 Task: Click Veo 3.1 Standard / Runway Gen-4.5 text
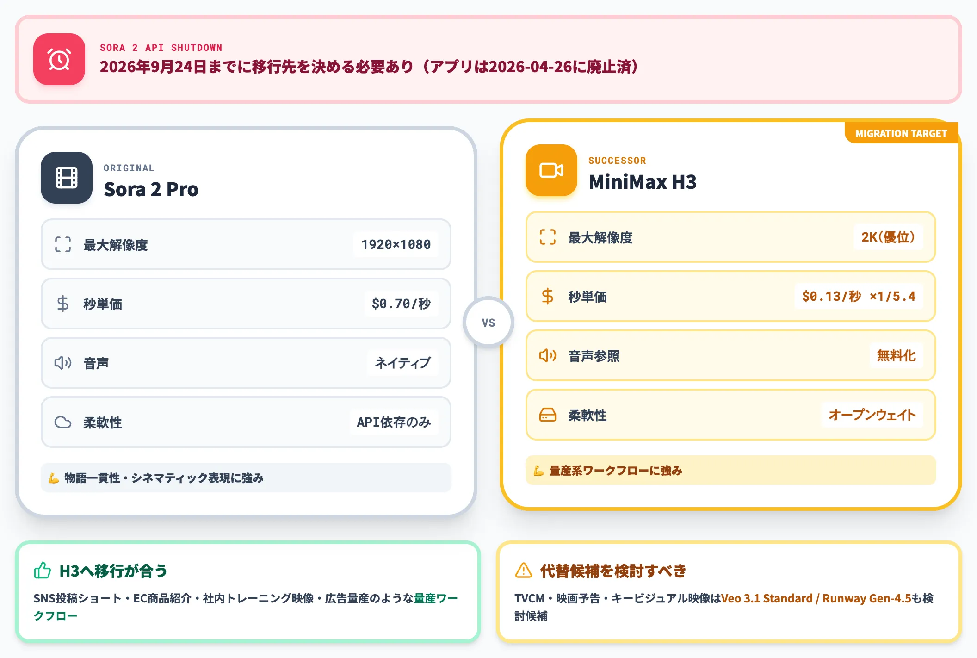816,598
